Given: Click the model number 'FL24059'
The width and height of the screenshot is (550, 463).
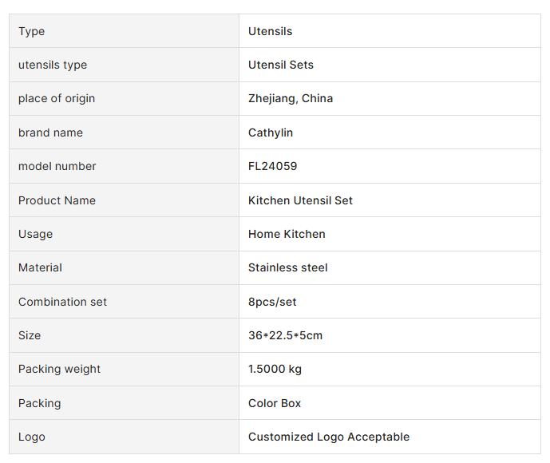Looking at the screenshot, I should (x=272, y=166).
